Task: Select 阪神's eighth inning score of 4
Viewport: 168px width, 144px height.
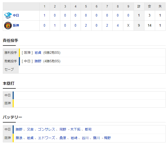Action: pyautogui.click(x=118, y=26)
